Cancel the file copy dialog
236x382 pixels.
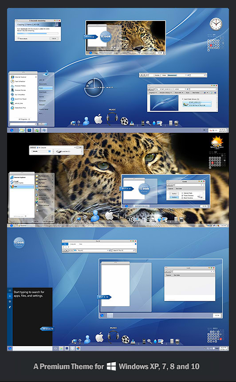click(54, 39)
